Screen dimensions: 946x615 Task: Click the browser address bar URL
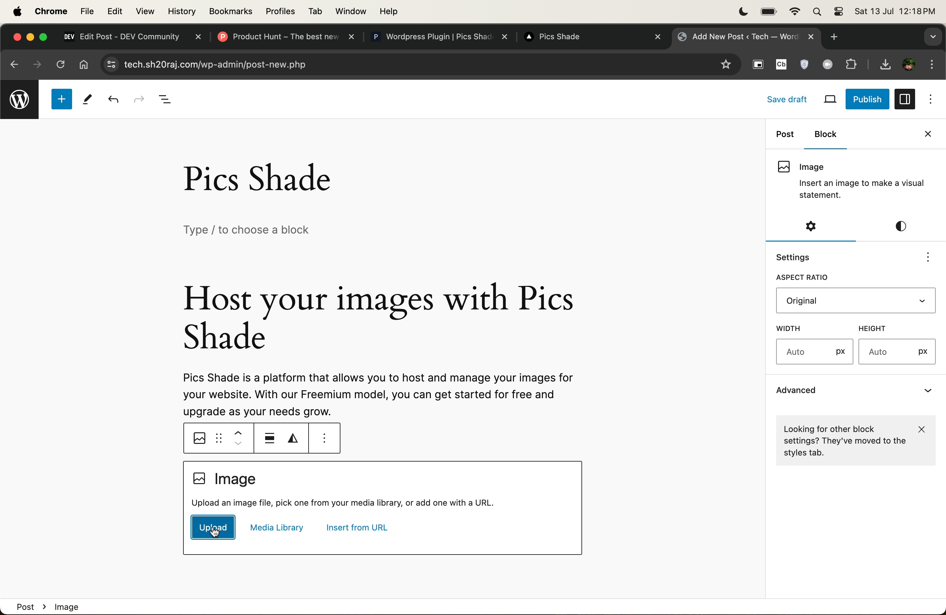(x=215, y=64)
